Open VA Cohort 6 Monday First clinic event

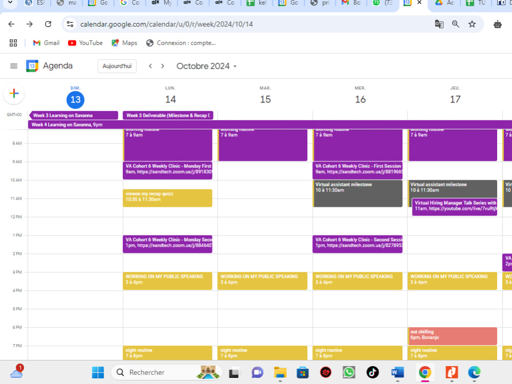point(167,170)
